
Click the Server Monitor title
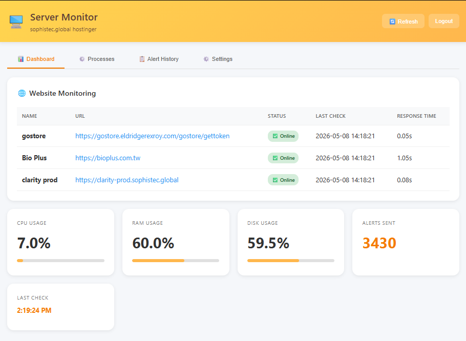[x=64, y=17]
